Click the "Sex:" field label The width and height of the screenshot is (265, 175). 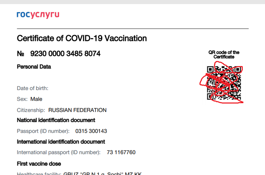22,99
